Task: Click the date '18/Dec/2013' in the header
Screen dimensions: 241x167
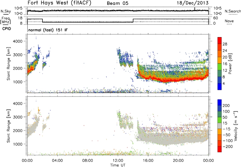Action: [x=192, y=3]
